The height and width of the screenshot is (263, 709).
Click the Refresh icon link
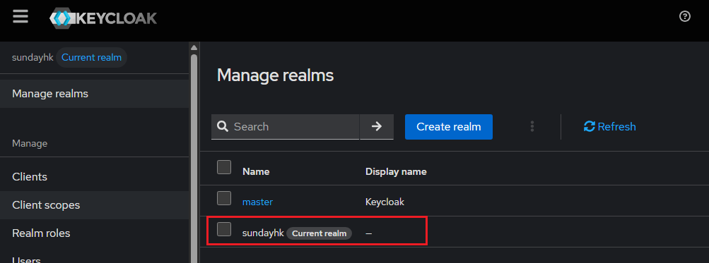(609, 127)
